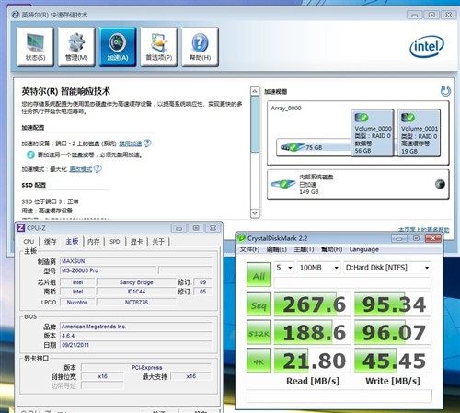Open the test size dropdown showing 100MB
The width and height of the screenshot is (460, 413).
(319, 268)
